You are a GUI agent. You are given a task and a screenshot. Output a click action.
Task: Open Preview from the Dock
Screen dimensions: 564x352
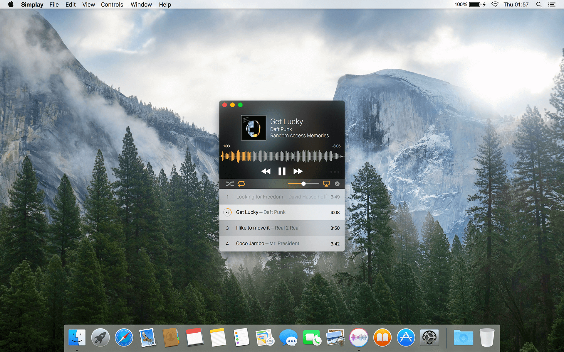point(335,338)
